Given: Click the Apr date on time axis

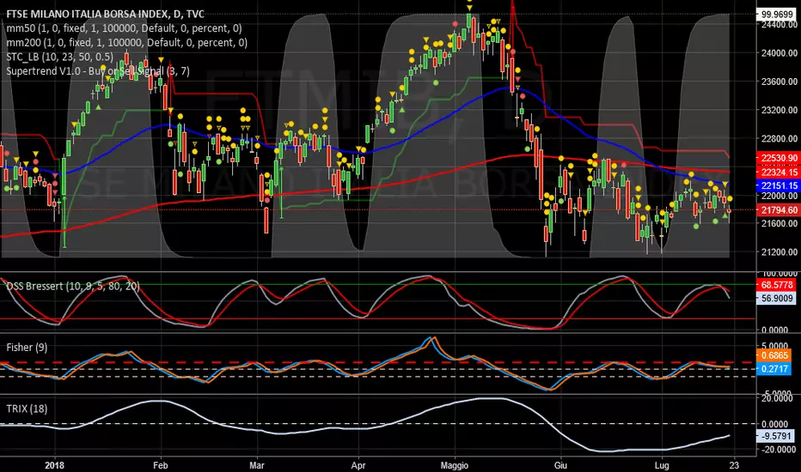Looking at the screenshot, I should coord(358,465).
